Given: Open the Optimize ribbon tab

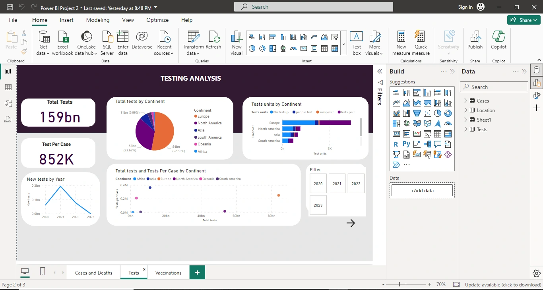Looking at the screenshot, I should pyautogui.click(x=157, y=20).
